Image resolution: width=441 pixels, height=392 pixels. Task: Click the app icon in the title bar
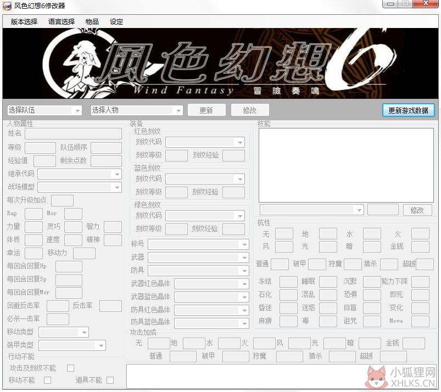coord(7,5)
